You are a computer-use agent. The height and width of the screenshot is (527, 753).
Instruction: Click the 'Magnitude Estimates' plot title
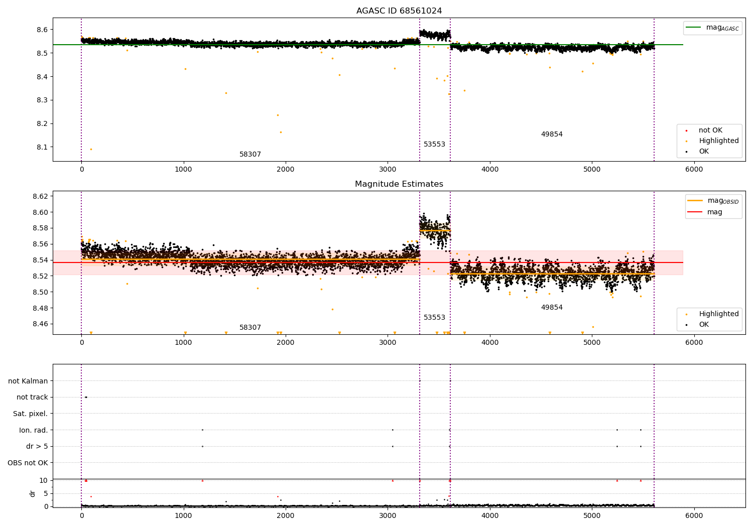pyautogui.click(x=399, y=184)
